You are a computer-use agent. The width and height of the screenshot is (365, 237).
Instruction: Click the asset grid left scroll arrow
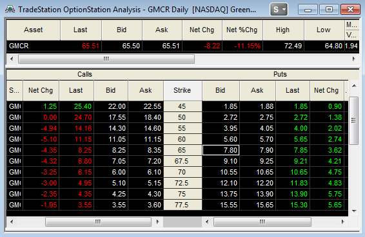12,59
